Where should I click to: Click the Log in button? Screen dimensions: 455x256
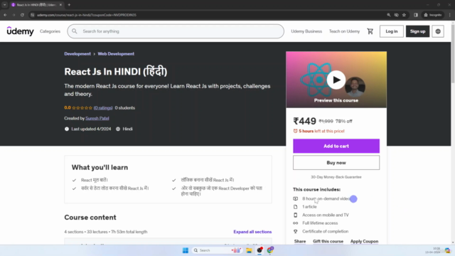[x=392, y=31]
